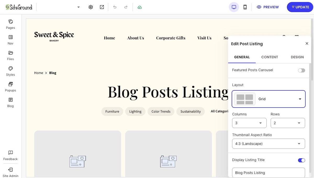Click About Us in site navigation
The image size is (314, 178).
click(x=136, y=38)
